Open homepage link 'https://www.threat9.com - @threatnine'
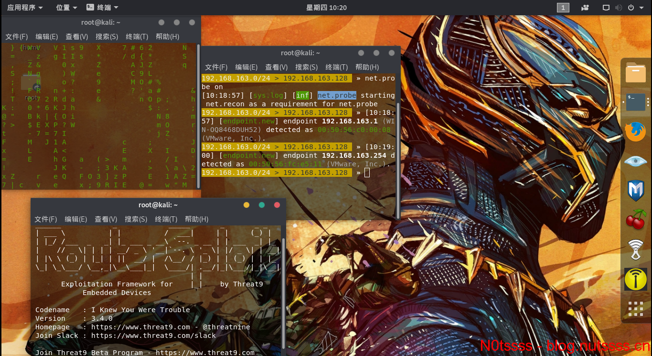 (x=171, y=327)
